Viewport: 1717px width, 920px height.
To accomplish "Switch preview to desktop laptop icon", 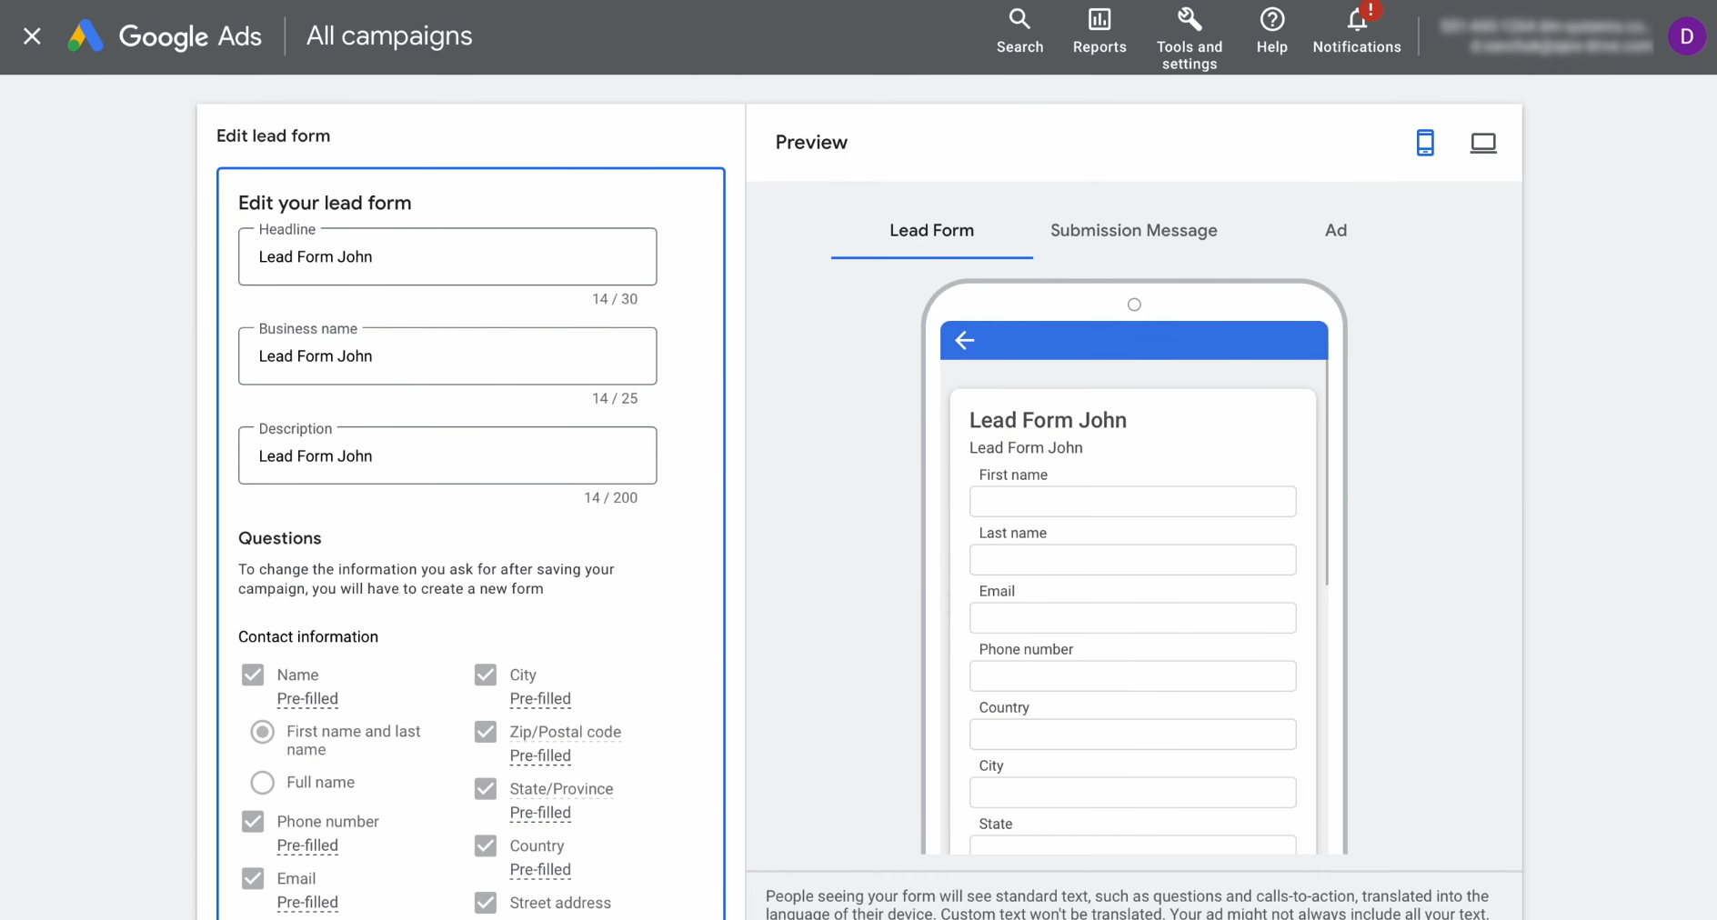I will 1482,143.
